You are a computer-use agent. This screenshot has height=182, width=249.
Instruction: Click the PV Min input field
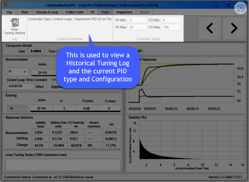[137, 20]
